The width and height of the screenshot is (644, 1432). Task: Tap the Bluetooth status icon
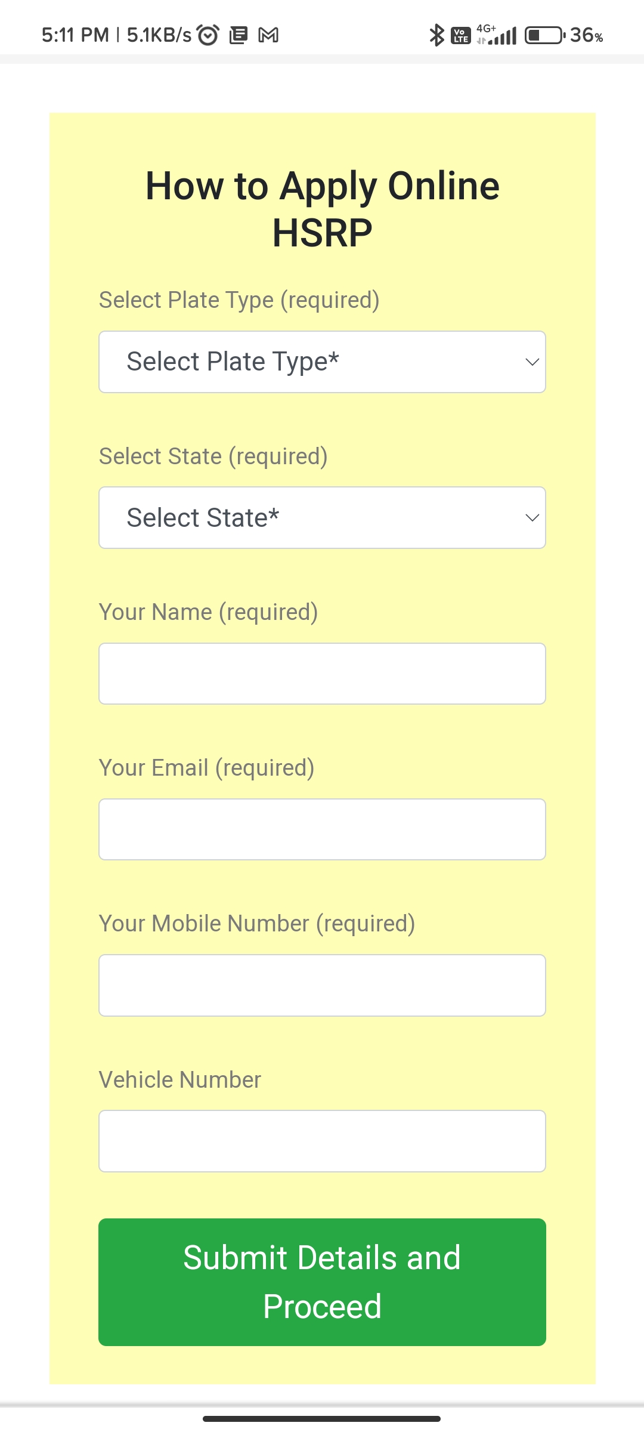click(x=436, y=35)
